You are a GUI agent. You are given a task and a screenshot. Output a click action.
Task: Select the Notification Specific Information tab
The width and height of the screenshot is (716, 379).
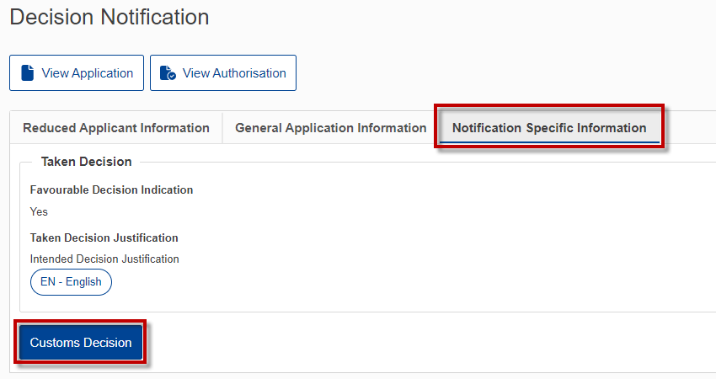[x=549, y=128]
